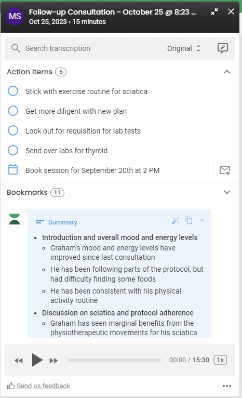Viewport: 242px width, 398px height.
Task: Click the transcription feedback edit icon
Action: pyautogui.click(x=222, y=48)
